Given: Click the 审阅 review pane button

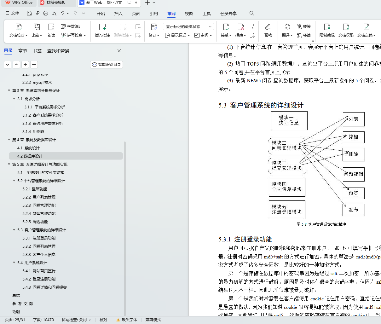Looking at the screenshot, I should [203, 35].
